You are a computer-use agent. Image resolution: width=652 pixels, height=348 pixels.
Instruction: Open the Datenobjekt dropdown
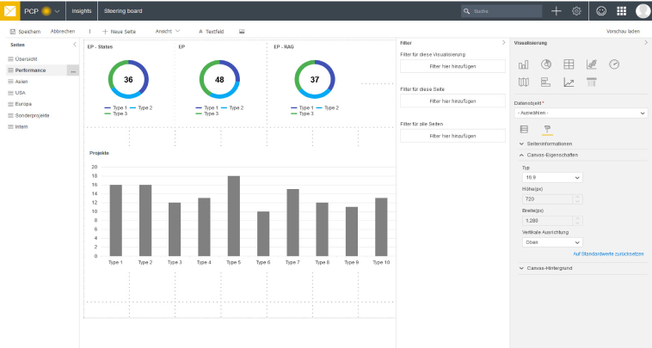[x=581, y=113]
